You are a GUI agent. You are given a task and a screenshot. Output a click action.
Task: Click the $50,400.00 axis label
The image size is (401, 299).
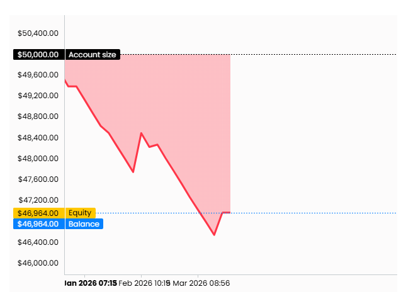pyautogui.click(x=38, y=33)
